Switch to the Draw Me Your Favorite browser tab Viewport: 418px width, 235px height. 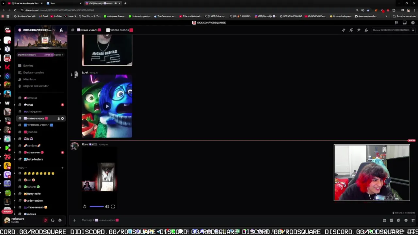[x=25, y=3]
